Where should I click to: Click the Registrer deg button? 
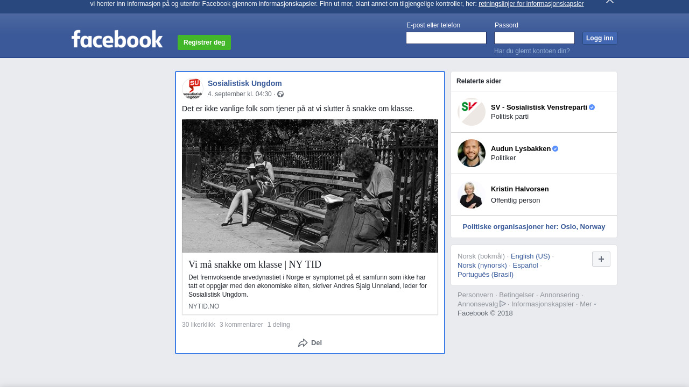tap(204, 42)
